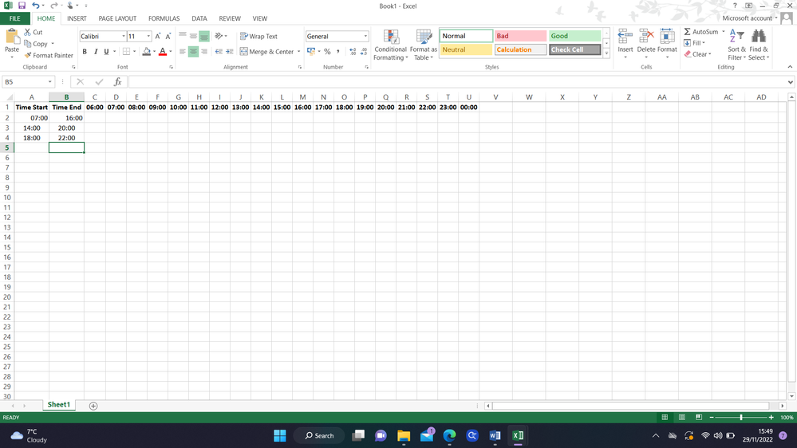Image resolution: width=797 pixels, height=448 pixels.
Task: Undo the last action
Action: click(36, 6)
